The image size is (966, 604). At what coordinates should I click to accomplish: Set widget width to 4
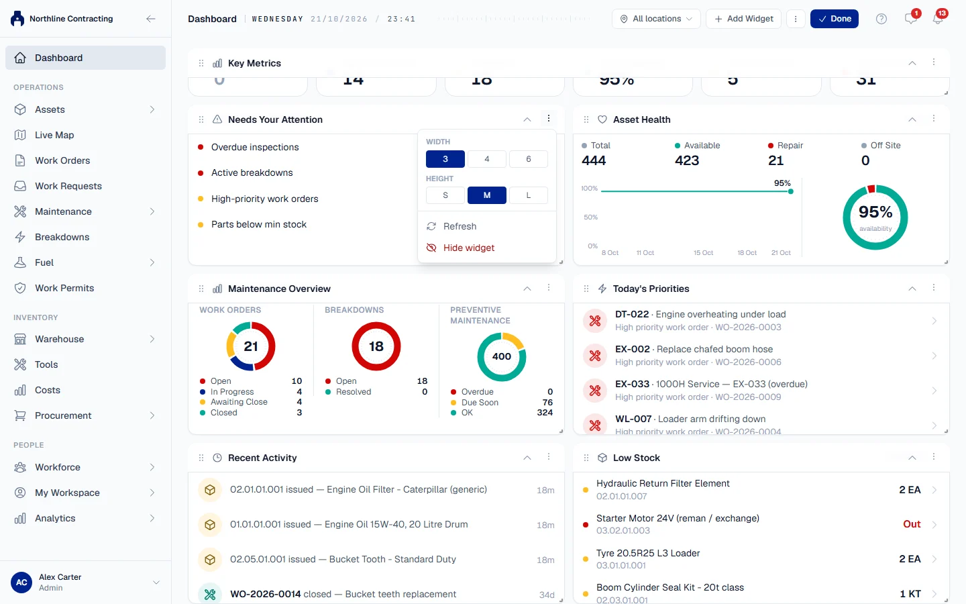point(487,159)
